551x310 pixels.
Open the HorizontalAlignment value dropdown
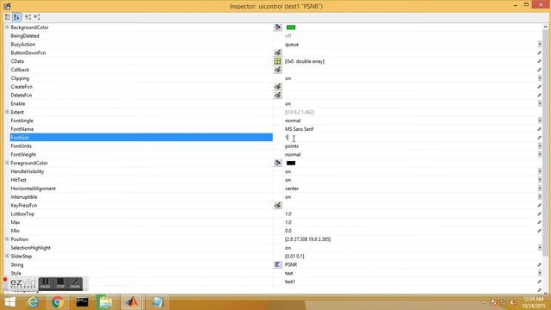coord(540,189)
